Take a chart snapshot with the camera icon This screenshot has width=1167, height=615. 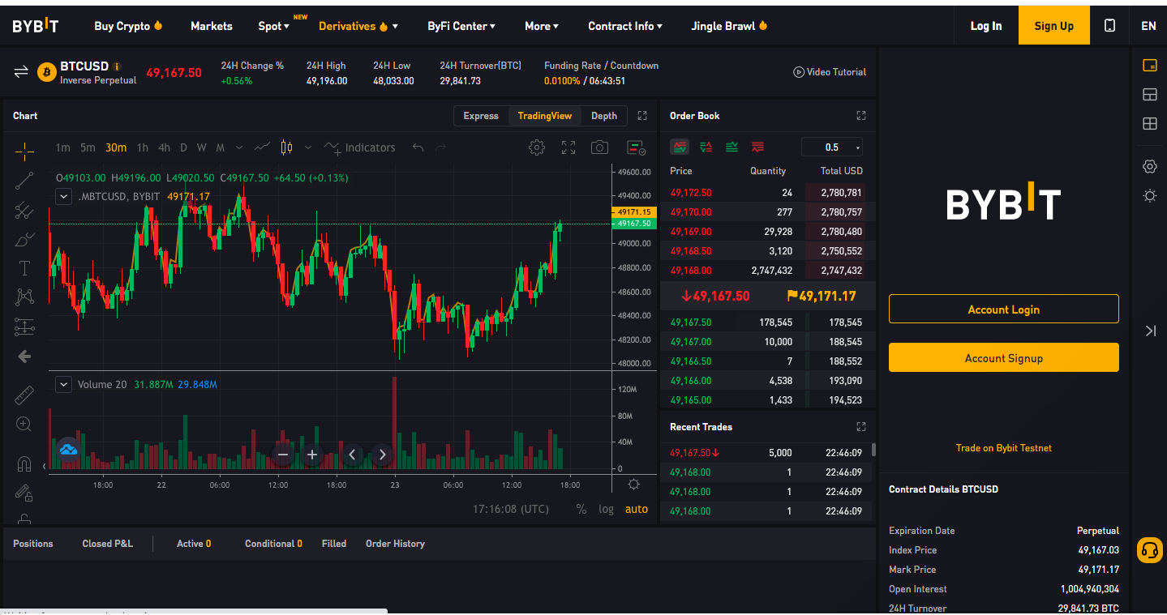(599, 147)
